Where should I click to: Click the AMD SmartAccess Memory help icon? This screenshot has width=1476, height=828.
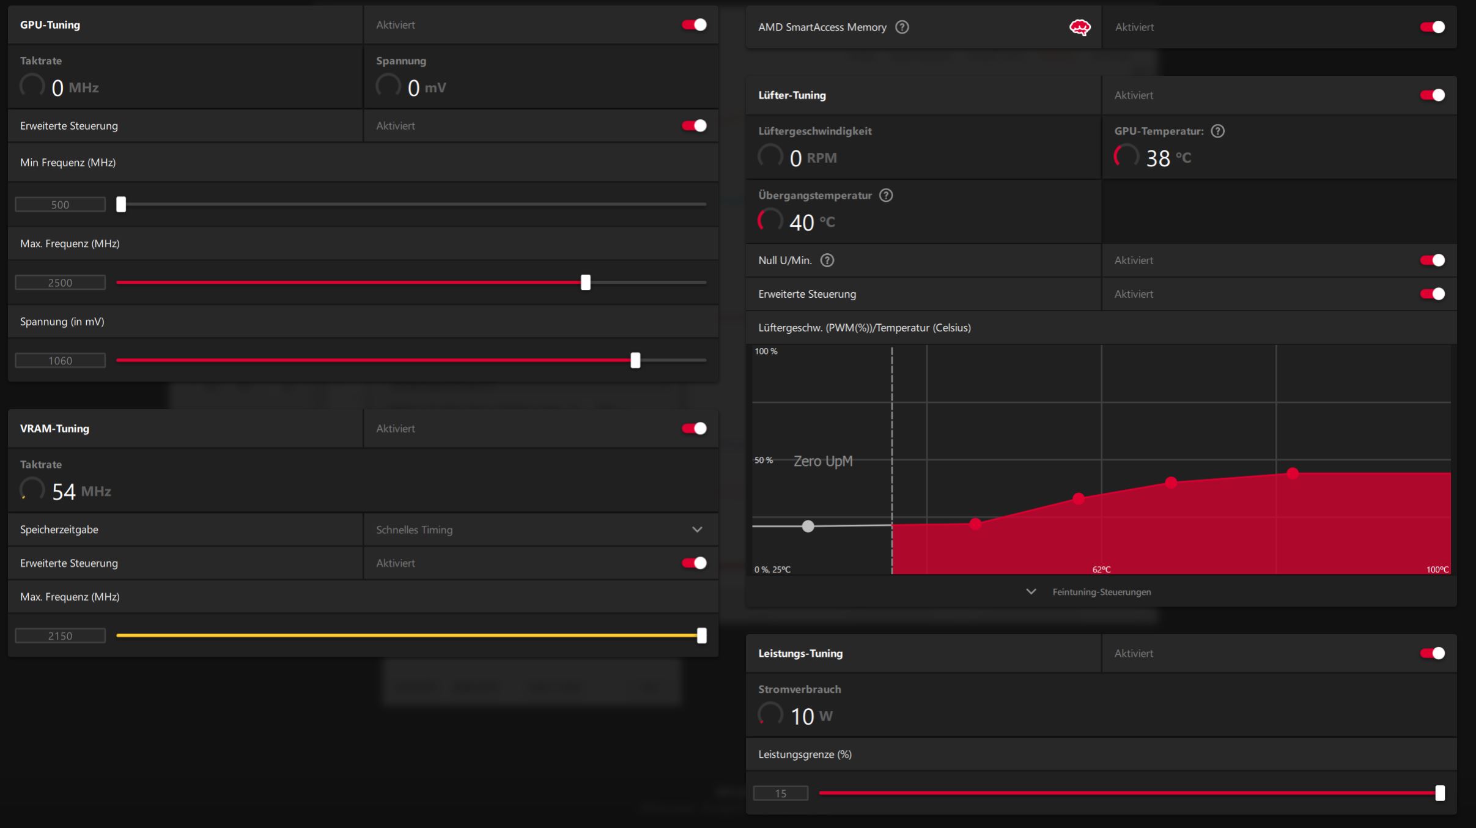point(902,27)
